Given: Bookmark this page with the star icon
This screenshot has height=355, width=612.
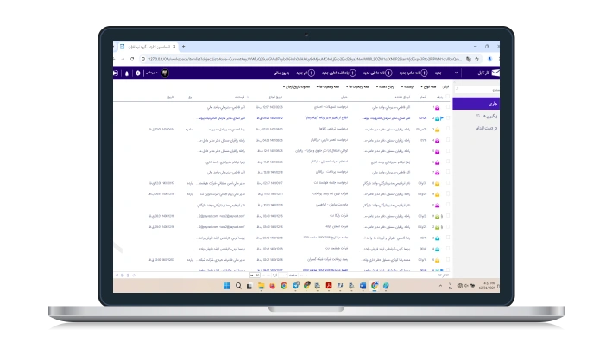Looking at the screenshot, I should (x=476, y=59).
